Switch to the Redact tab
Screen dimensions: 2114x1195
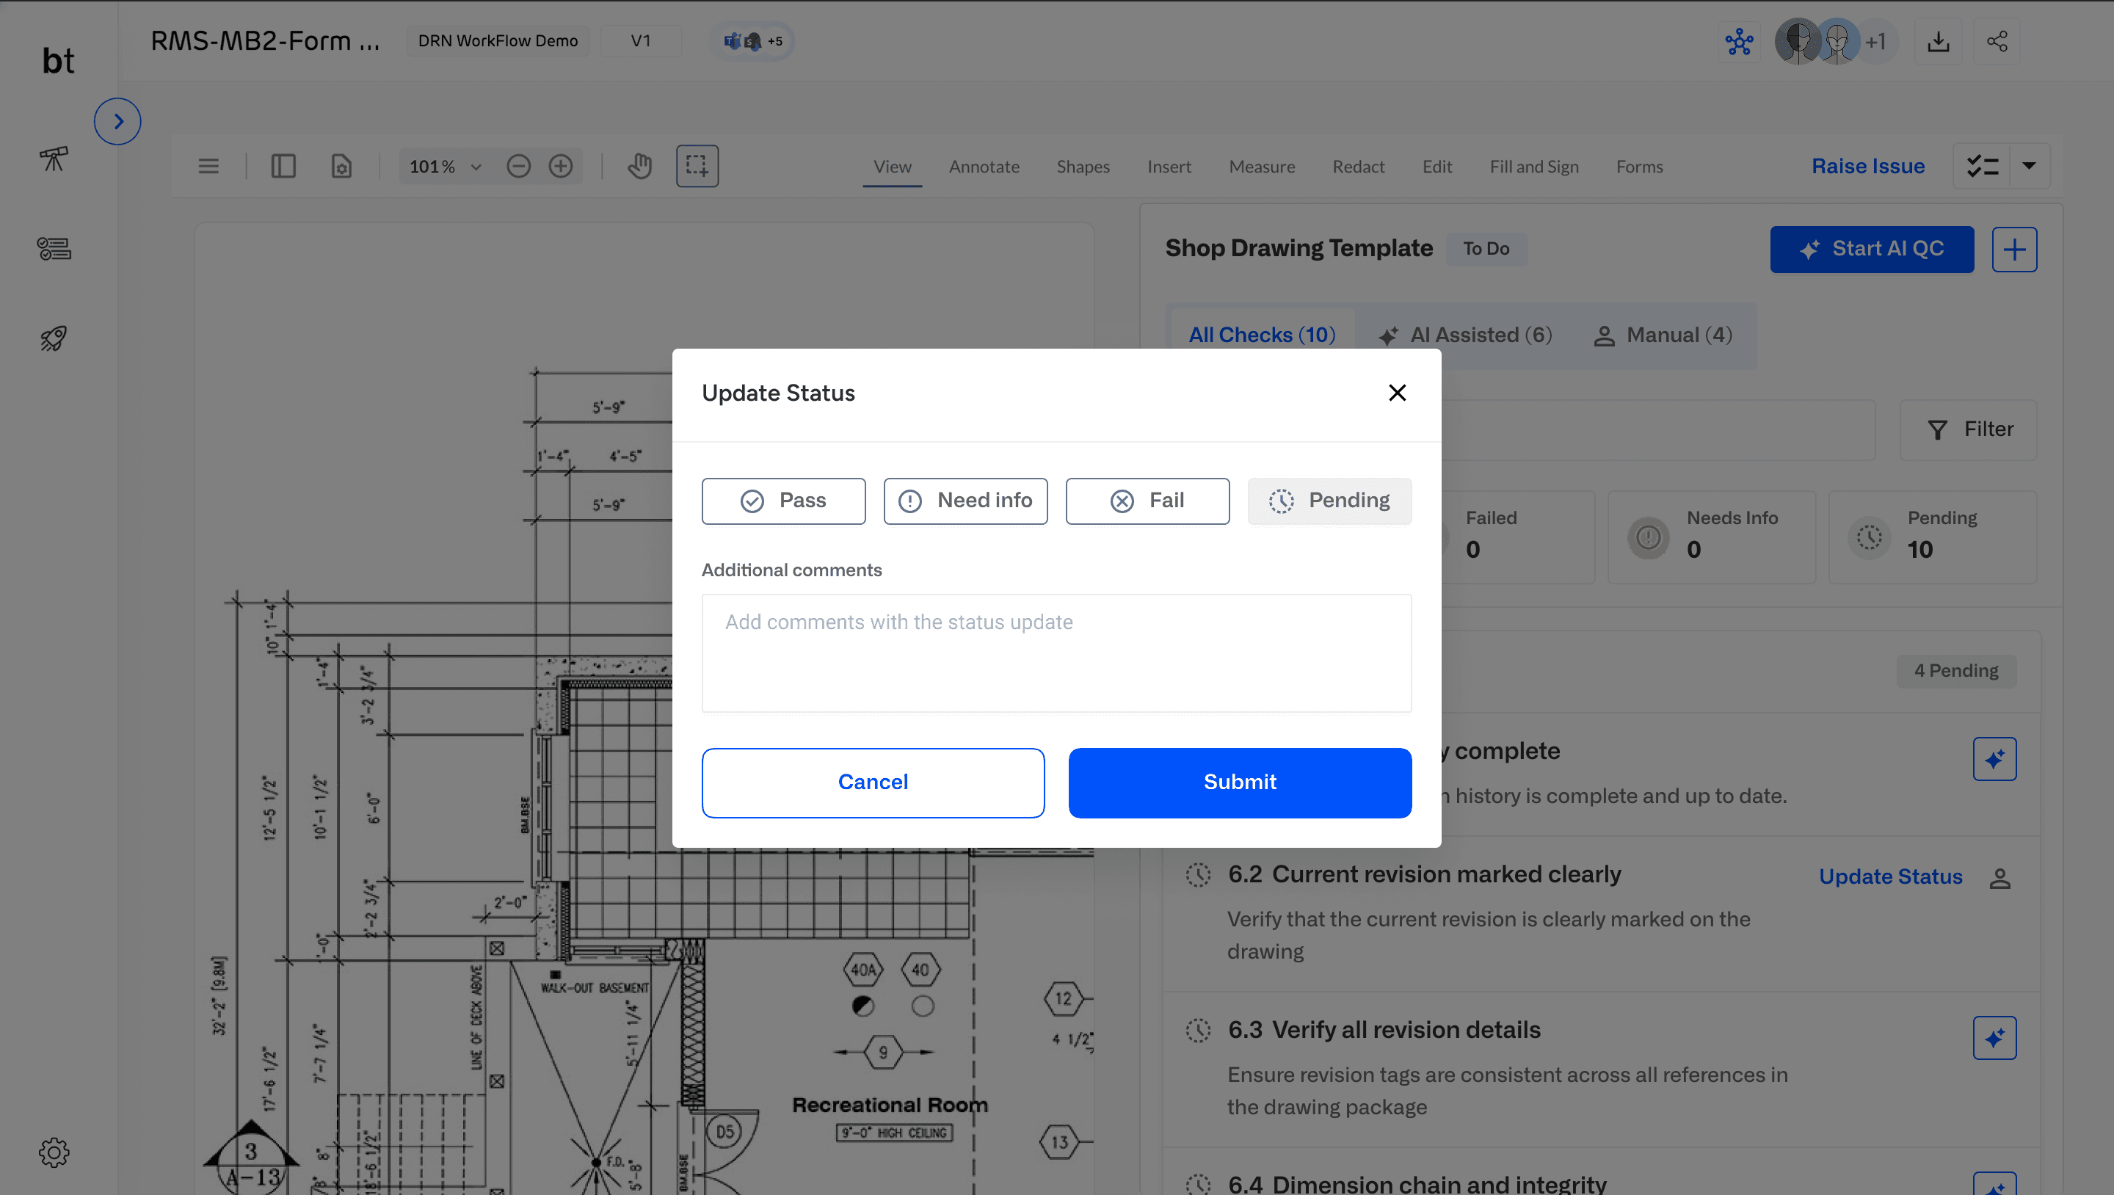[x=1358, y=167]
